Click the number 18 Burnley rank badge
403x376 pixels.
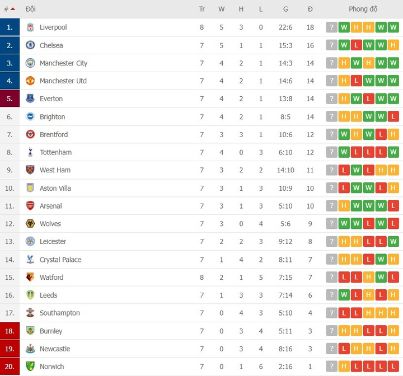(x=10, y=331)
